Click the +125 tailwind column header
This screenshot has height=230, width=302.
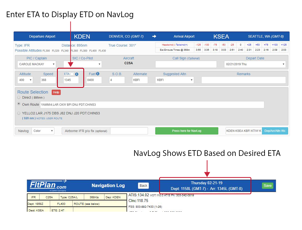284,45
